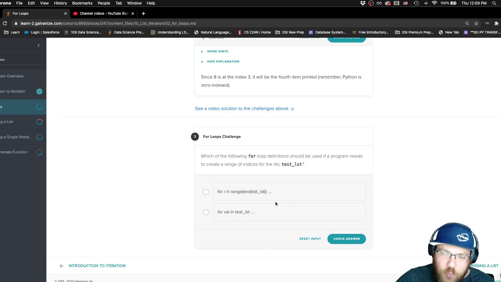
Task: Open the View menu
Action: pos(44,3)
